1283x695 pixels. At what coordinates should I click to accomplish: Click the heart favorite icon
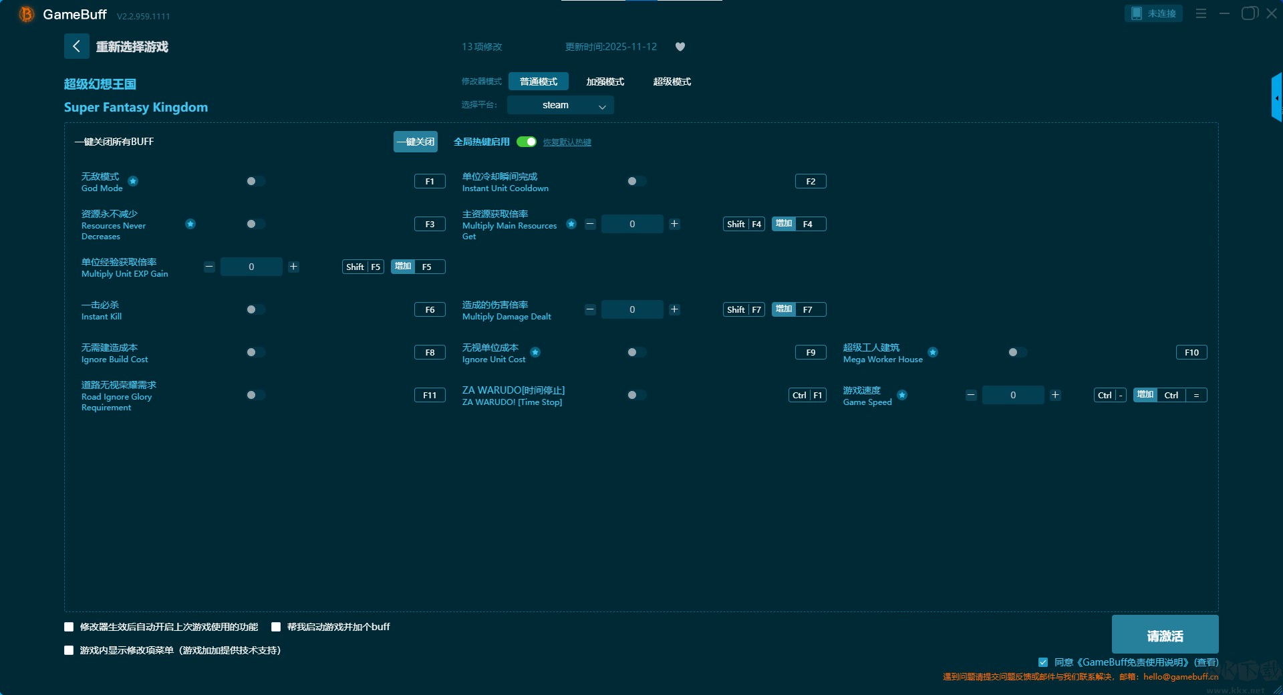pos(680,47)
